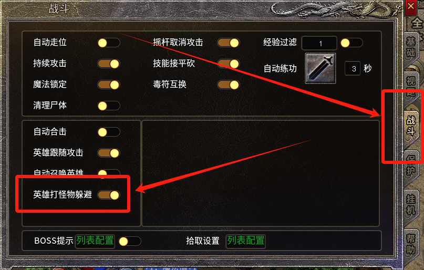
Task: Enable the 清理尸体 switch
Action: [109, 106]
